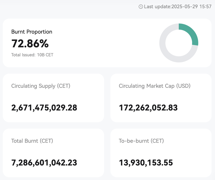Click the 172,262,052.83 market cap value
The width and height of the screenshot is (215, 180).
pyautogui.click(x=148, y=108)
